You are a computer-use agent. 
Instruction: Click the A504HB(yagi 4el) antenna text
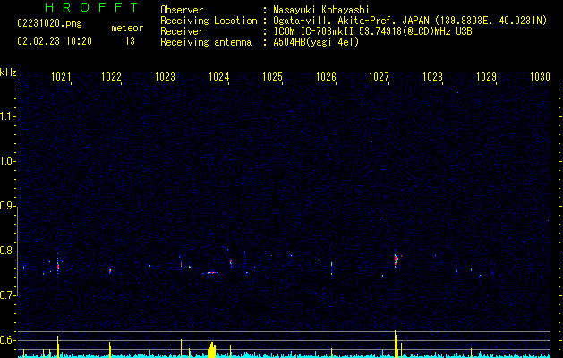[316, 42]
